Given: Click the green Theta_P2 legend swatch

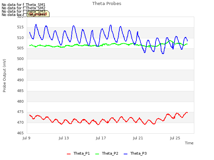Looking at the screenshot, I should [x=97, y=154].
